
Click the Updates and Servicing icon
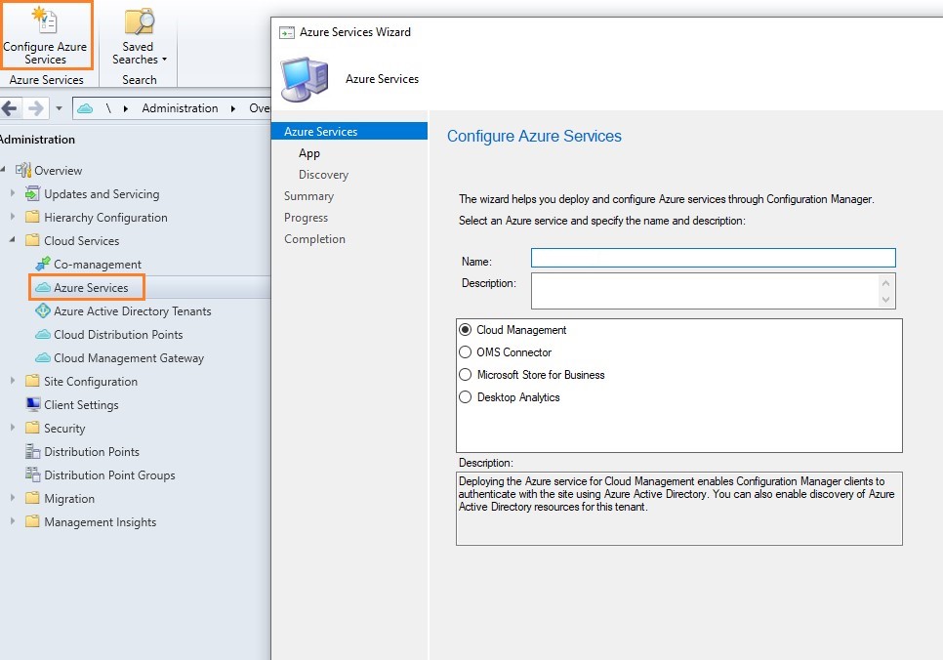pos(32,193)
